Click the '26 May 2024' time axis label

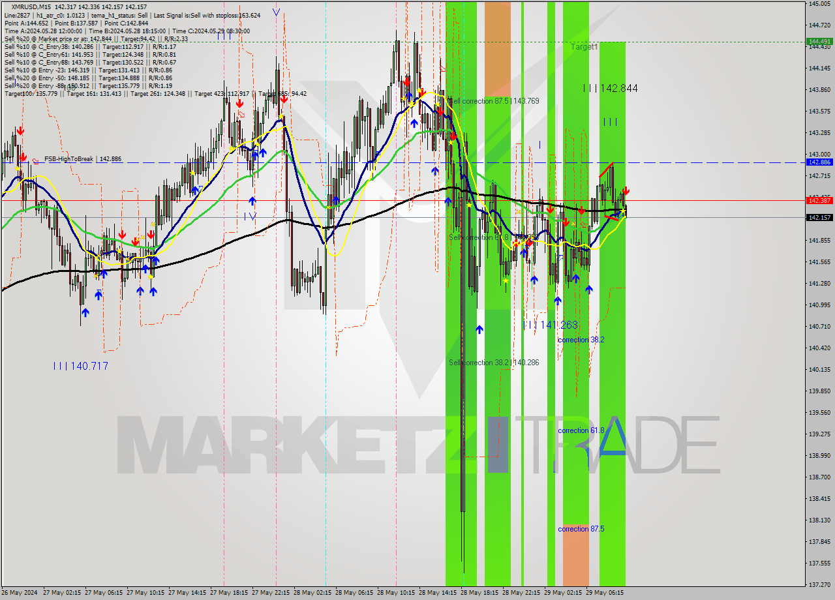point(20,593)
